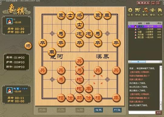Select the center black 卒 pawn
The height and width of the screenshot is (117, 164).
coord(79,43)
